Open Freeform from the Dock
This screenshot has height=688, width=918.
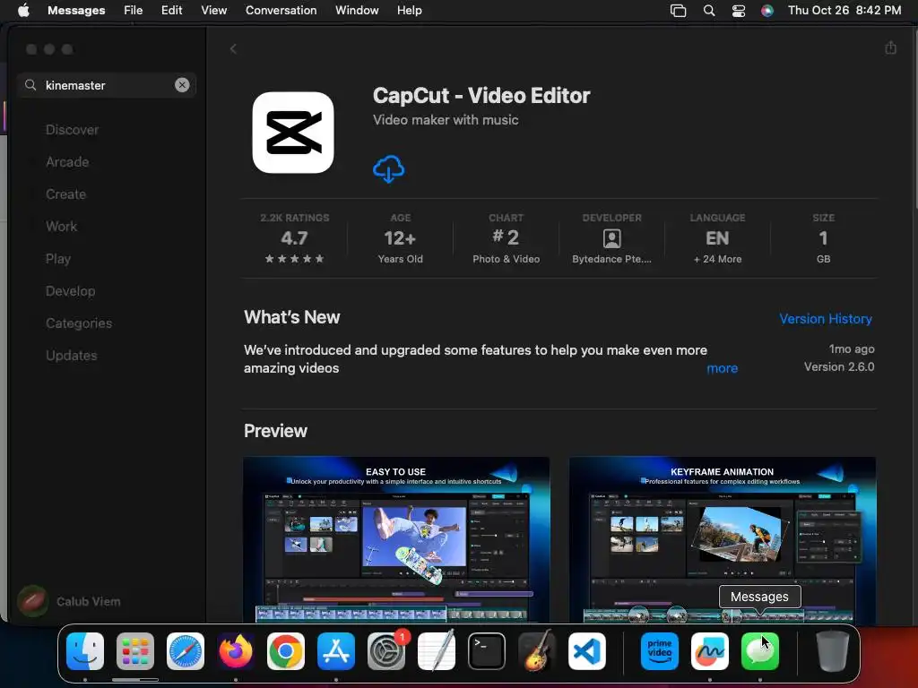click(x=710, y=651)
